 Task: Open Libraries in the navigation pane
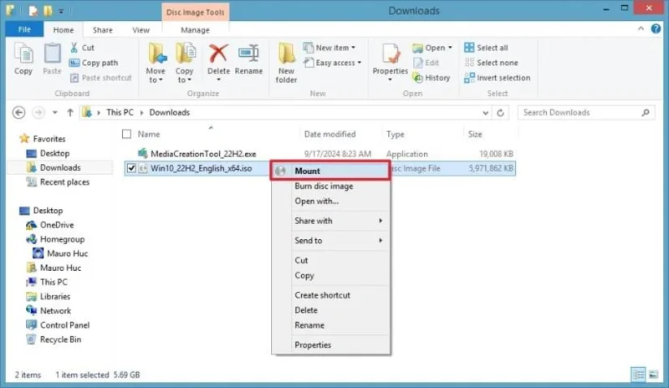point(55,296)
